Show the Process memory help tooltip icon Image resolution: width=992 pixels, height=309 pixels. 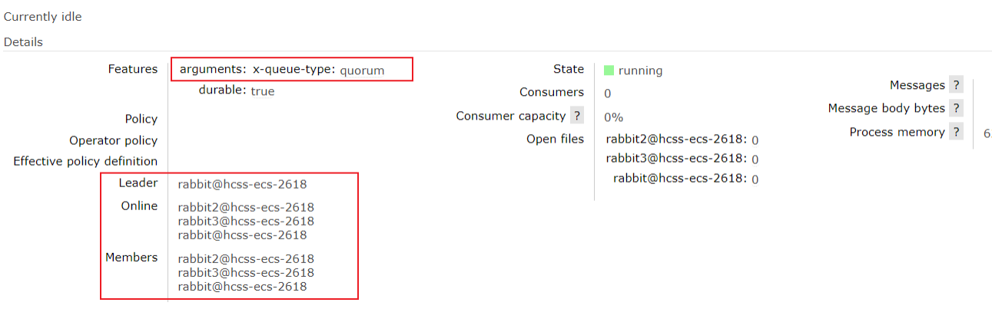click(x=957, y=132)
